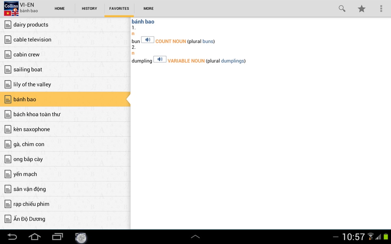Viewport: 391px width, 244px height.
Task: Open the 'Ấn Độ Dương' entry
Action: pos(65,219)
